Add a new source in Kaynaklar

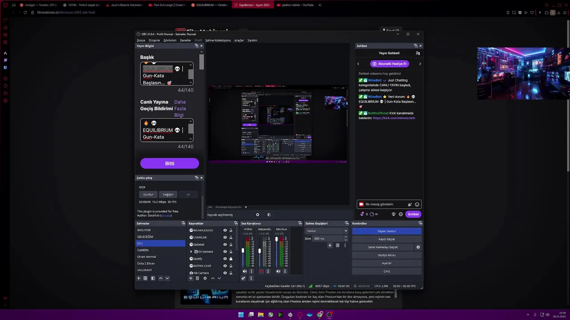click(191, 278)
